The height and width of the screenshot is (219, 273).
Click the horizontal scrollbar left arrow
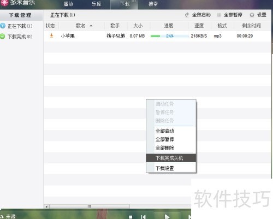[x=47, y=206]
